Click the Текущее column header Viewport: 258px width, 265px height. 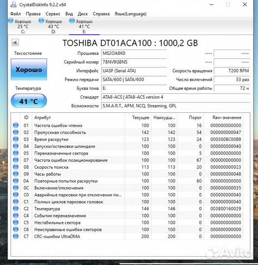pyautogui.click(x=138, y=117)
